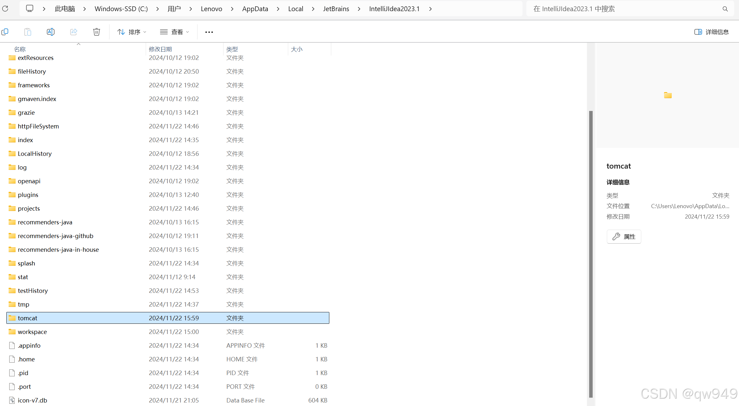Toggle the details pane button

(712, 32)
